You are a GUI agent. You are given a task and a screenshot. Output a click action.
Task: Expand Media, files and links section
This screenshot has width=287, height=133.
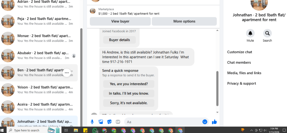click(x=244, y=73)
